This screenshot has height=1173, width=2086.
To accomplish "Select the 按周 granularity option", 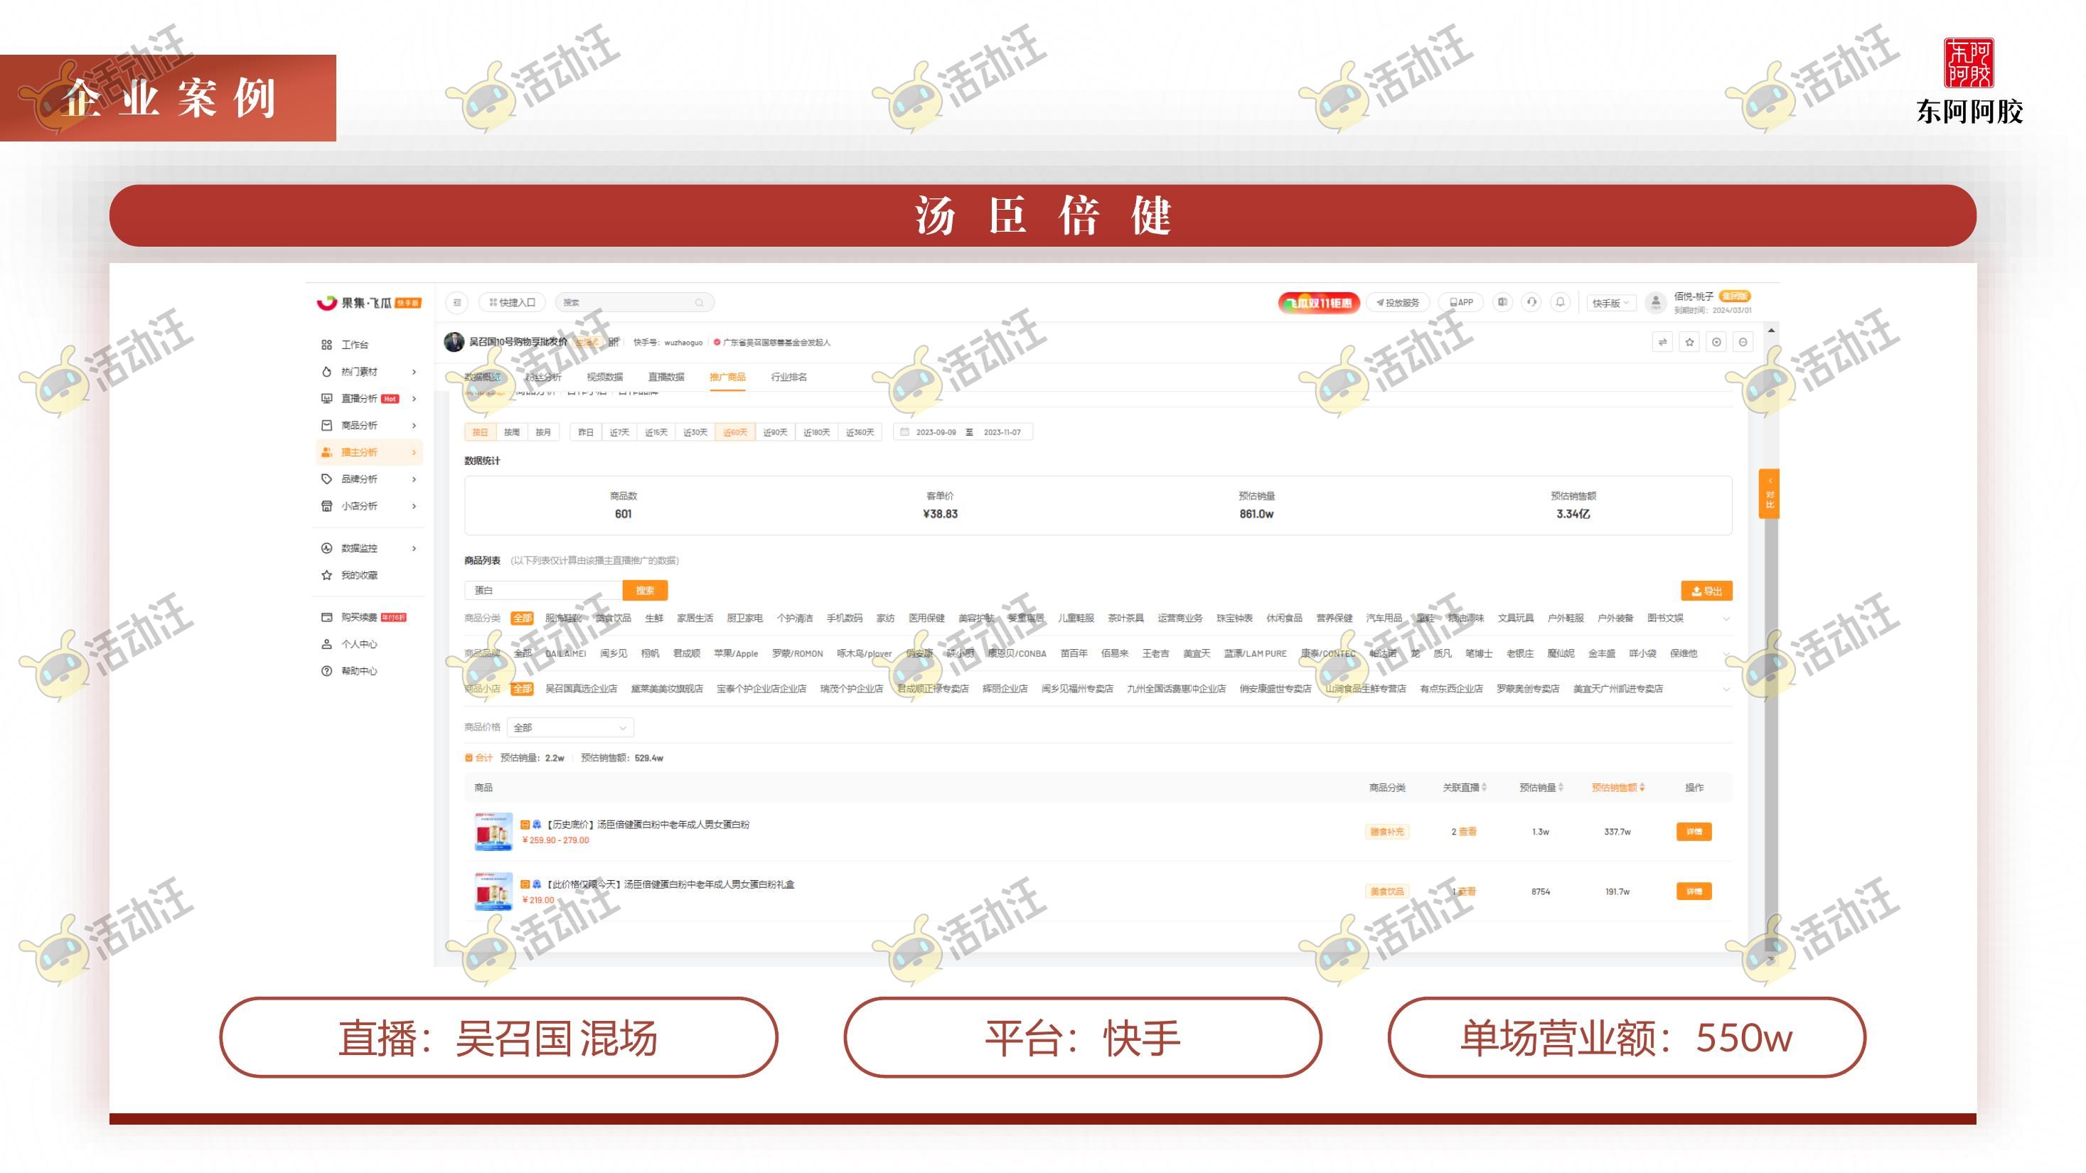I will pyautogui.click(x=512, y=432).
